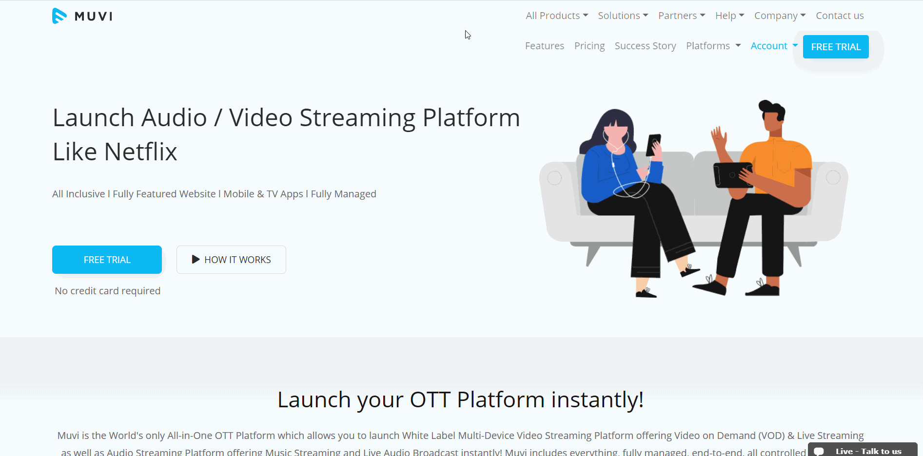Click the play icon in HOW IT WORKS
The image size is (923, 456).
coord(196,260)
